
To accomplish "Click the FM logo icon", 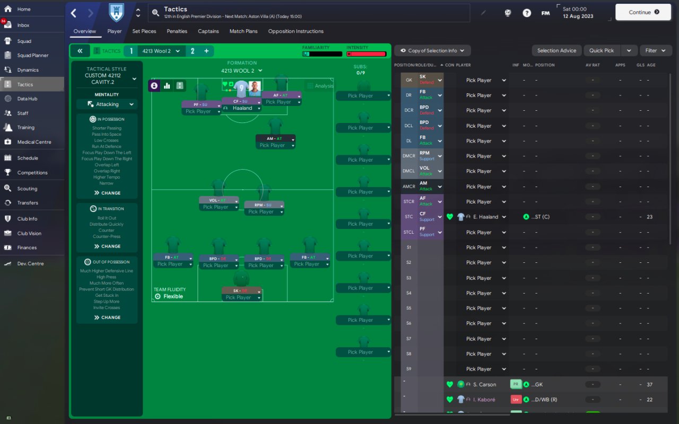I will pyautogui.click(x=545, y=13).
